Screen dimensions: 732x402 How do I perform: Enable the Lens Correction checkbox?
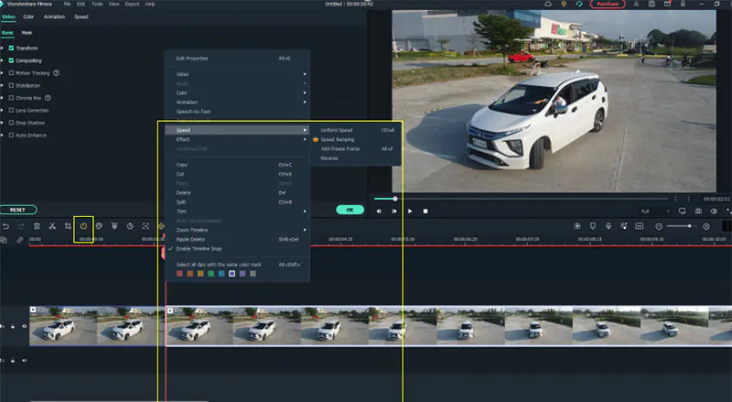11,110
